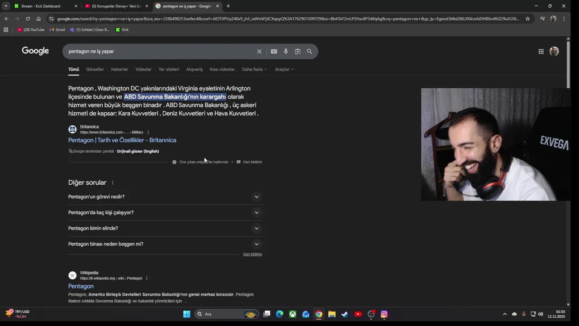The image size is (579, 326).
Task: Launch Microsoft Edge from the taskbar
Action: pyautogui.click(x=280, y=314)
